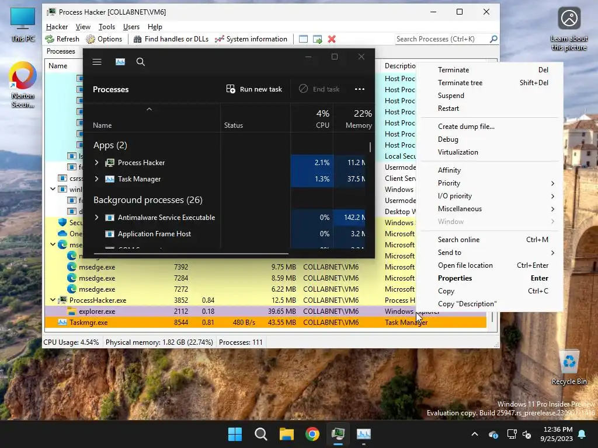Open the I/O priority submenu
The image size is (598, 448).
(x=491, y=196)
